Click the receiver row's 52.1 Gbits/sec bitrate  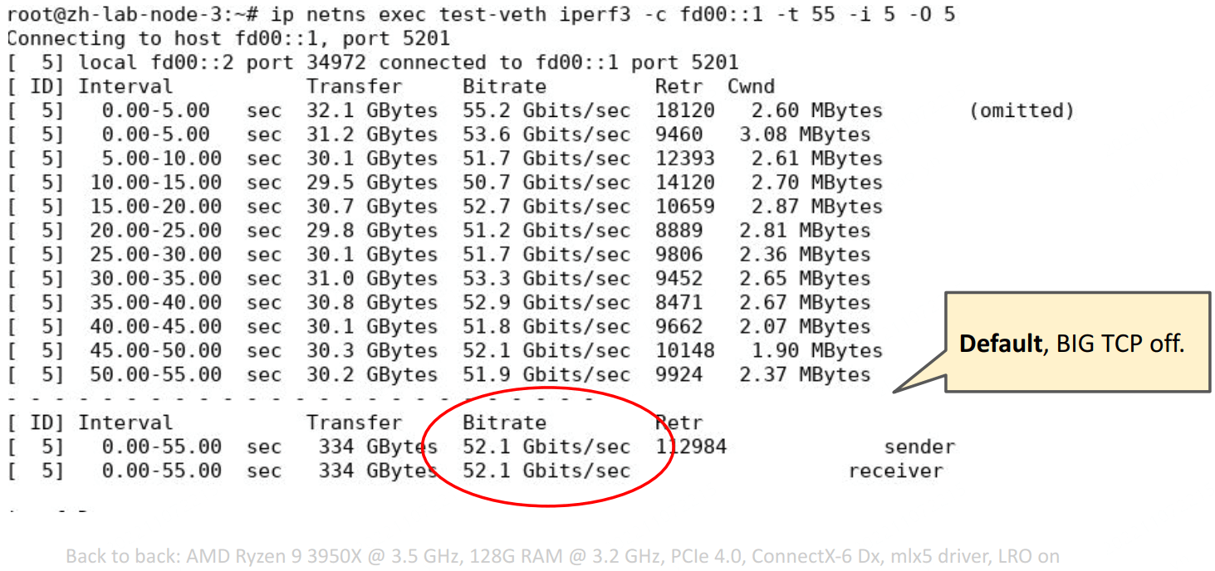[x=546, y=471]
